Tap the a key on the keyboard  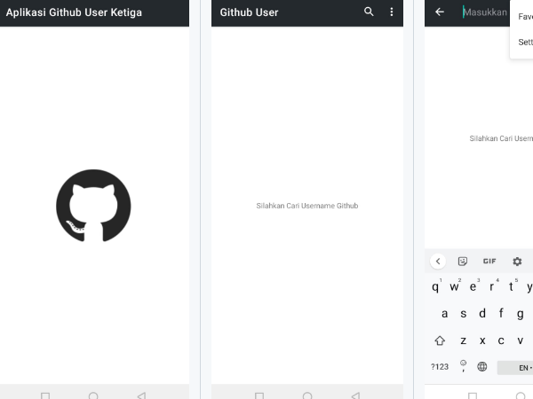tap(445, 314)
